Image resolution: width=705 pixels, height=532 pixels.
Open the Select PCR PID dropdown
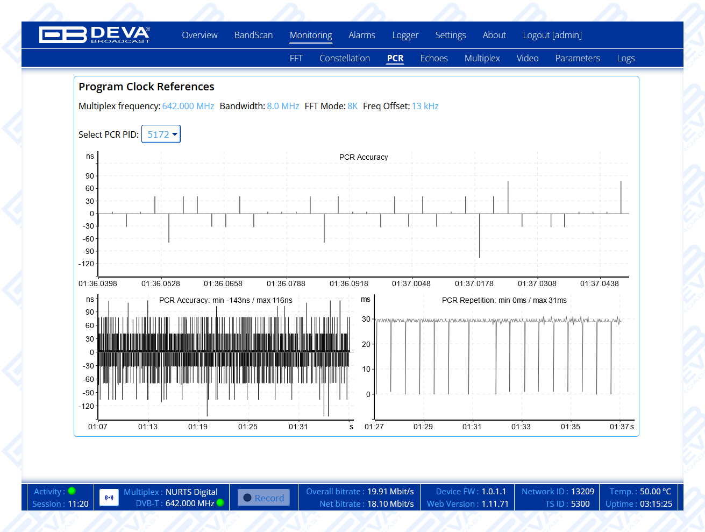click(161, 134)
